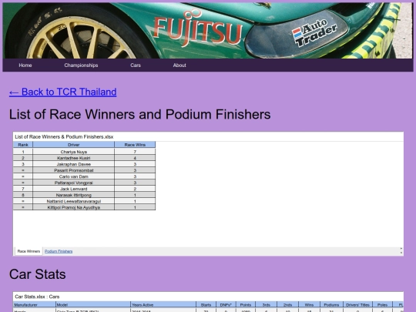Image resolution: width=416 pixels, height=312 pixels.
Task: Select the Narasak Ittiritpong driver cell
Action: (x=74, y=195)
